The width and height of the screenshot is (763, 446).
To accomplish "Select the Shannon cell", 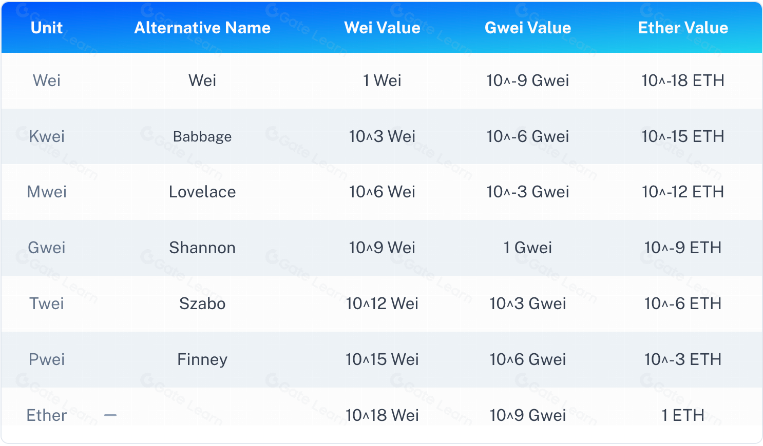I will tap(202, 248).
